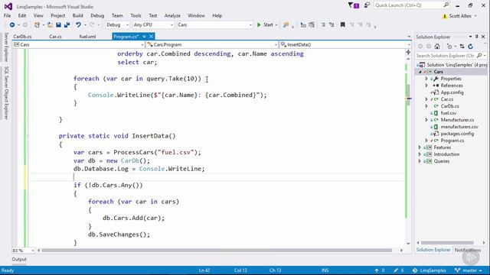Open the Server Explorer side tab
This screenshot has height=275, width=490.
6,47
